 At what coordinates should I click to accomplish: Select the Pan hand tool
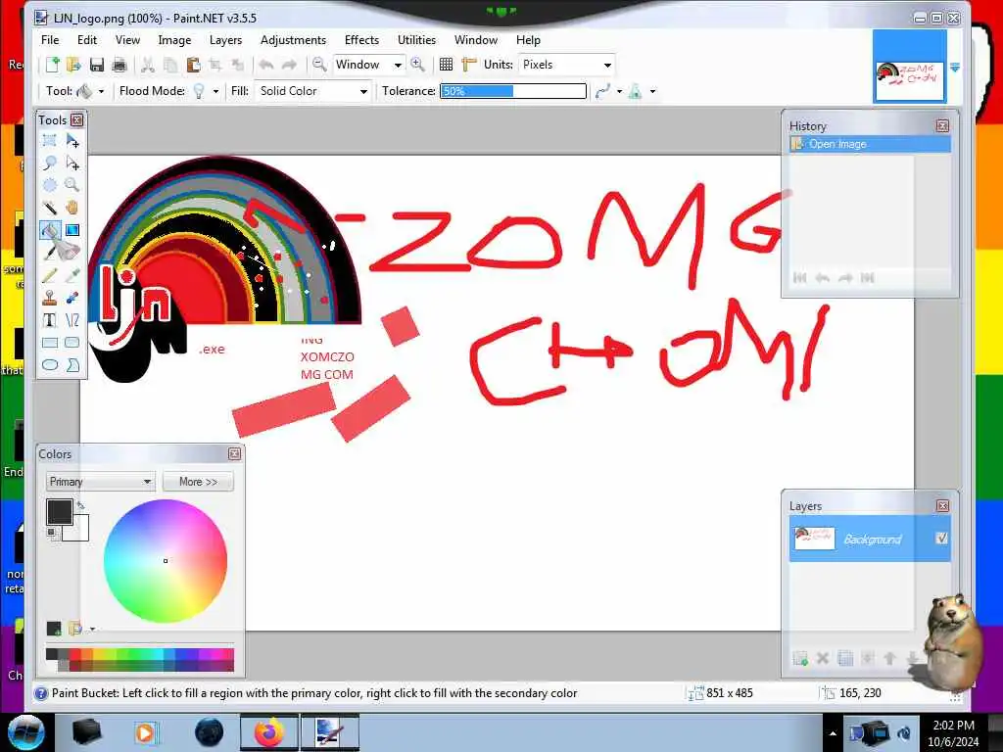point(72,208)
